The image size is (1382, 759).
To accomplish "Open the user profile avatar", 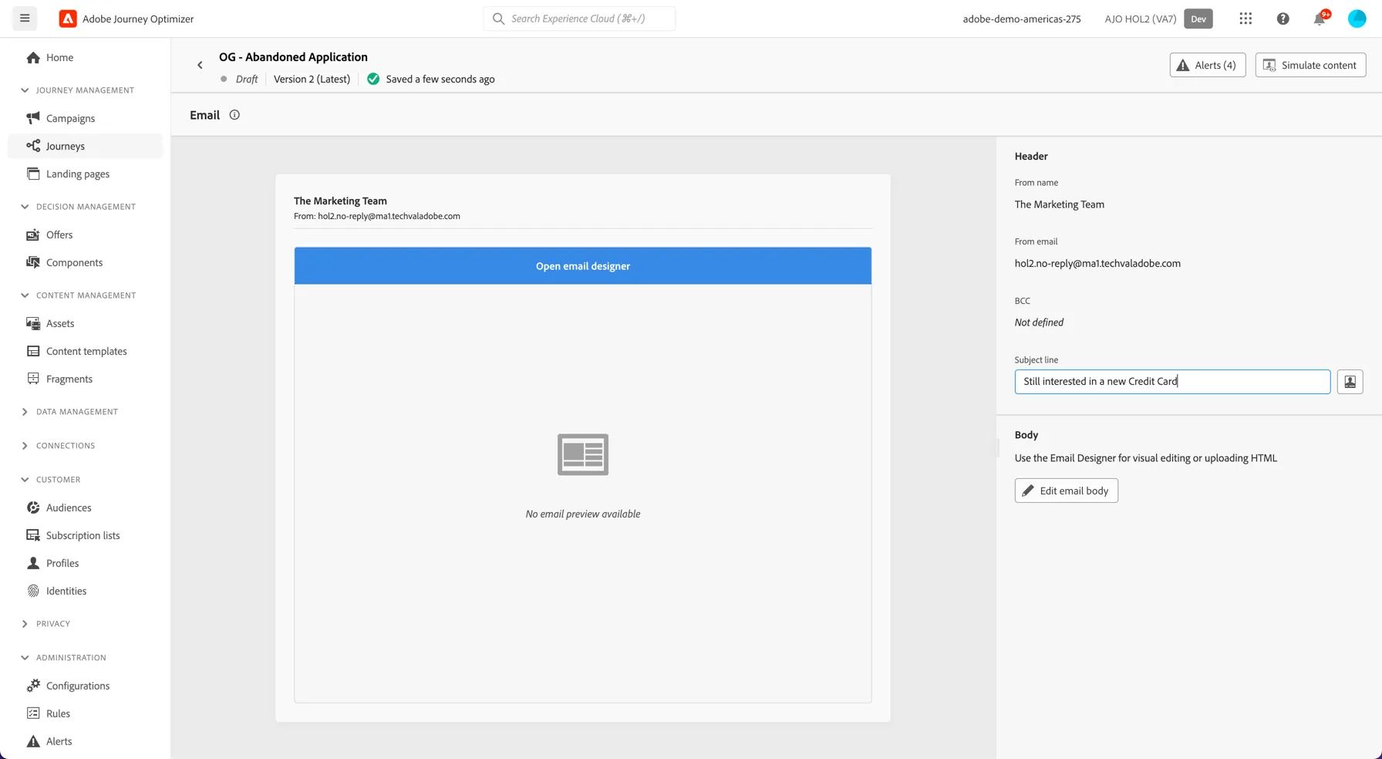I will [x=1357, y=19].
